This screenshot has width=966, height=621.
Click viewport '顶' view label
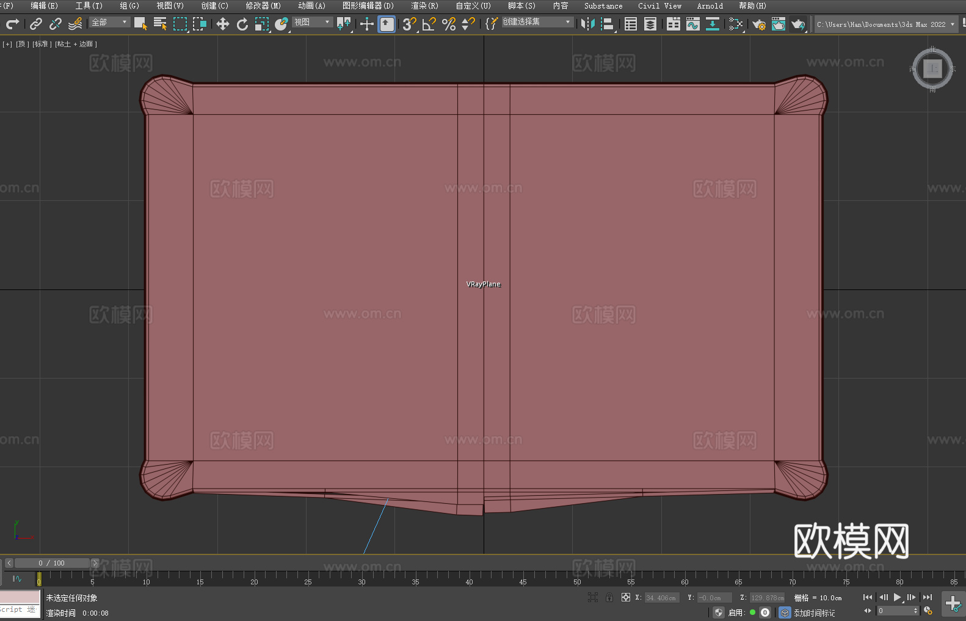[x=23, y=44]
